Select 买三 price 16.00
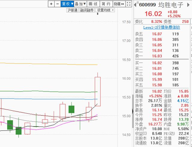Image resolution: width=192 pixels, height=147 pixels. coord(157,74)
